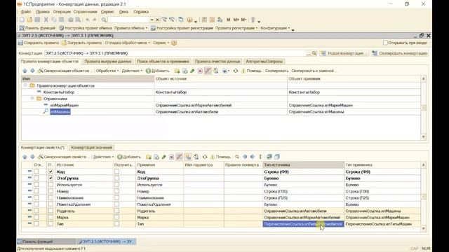
Task: Click the red X Delete icon in properties toolbar
Action: [171, 157]
